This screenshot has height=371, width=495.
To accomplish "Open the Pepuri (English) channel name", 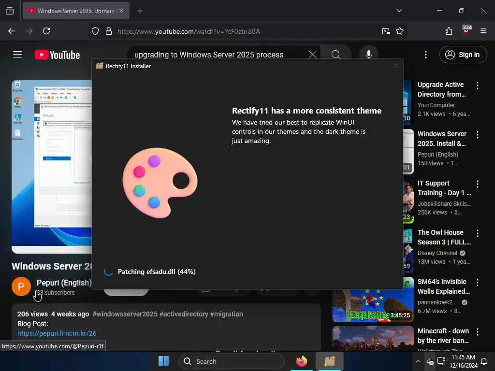I will [64, 283].
